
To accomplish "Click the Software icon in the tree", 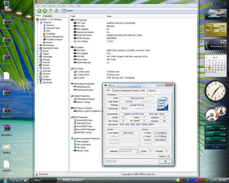I will (x=41, y=71).
